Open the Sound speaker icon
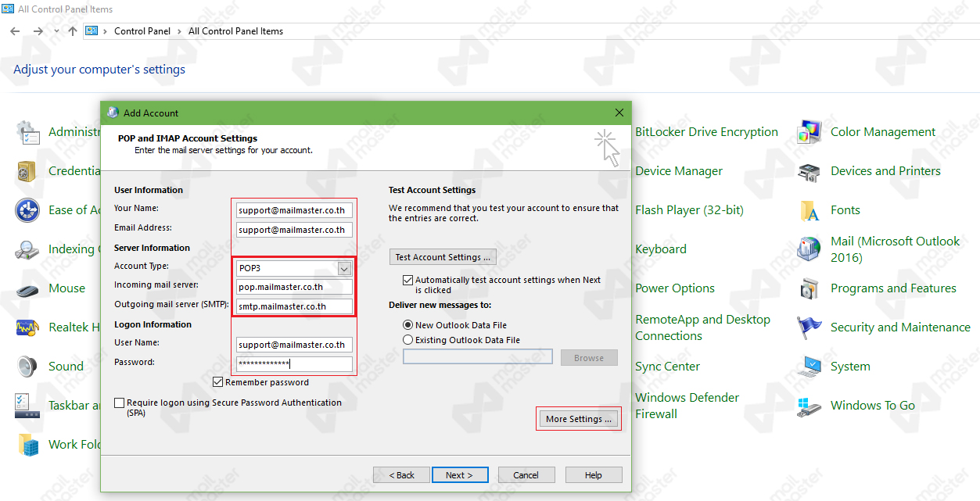Image resolution: width=980 pixels, height=501 pixels. (27, 367)
